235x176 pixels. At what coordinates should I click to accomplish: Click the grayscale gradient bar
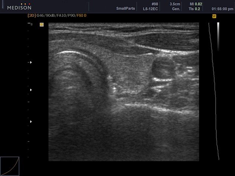point(218,37)
